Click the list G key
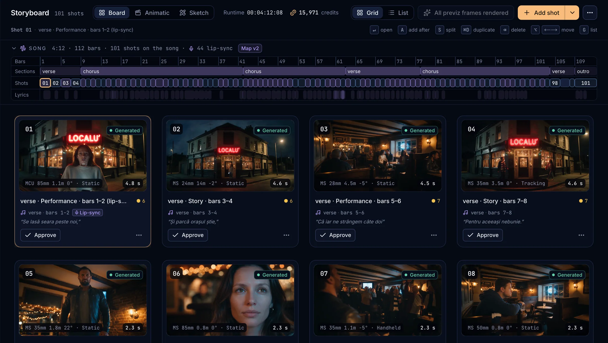The image size is (608, 343). point(584,30)
